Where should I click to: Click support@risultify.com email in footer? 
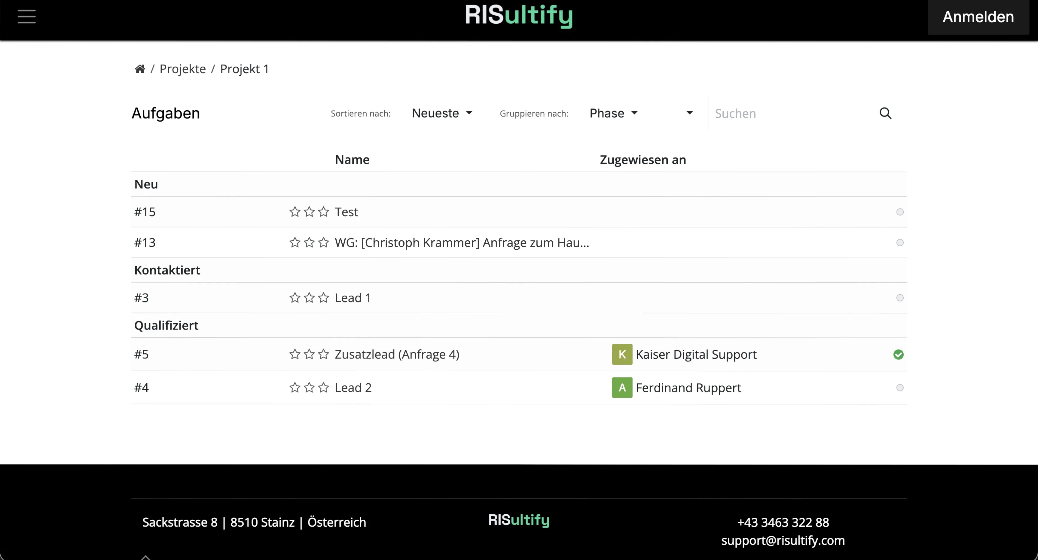783,540
